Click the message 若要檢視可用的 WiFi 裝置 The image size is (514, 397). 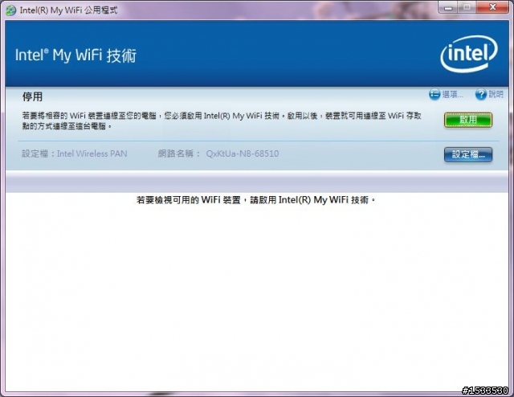(x=255, y=200)
